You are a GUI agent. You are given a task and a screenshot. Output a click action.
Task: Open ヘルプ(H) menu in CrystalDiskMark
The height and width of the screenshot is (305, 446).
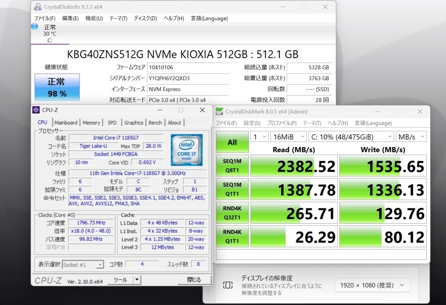click(x=338, y=123)
